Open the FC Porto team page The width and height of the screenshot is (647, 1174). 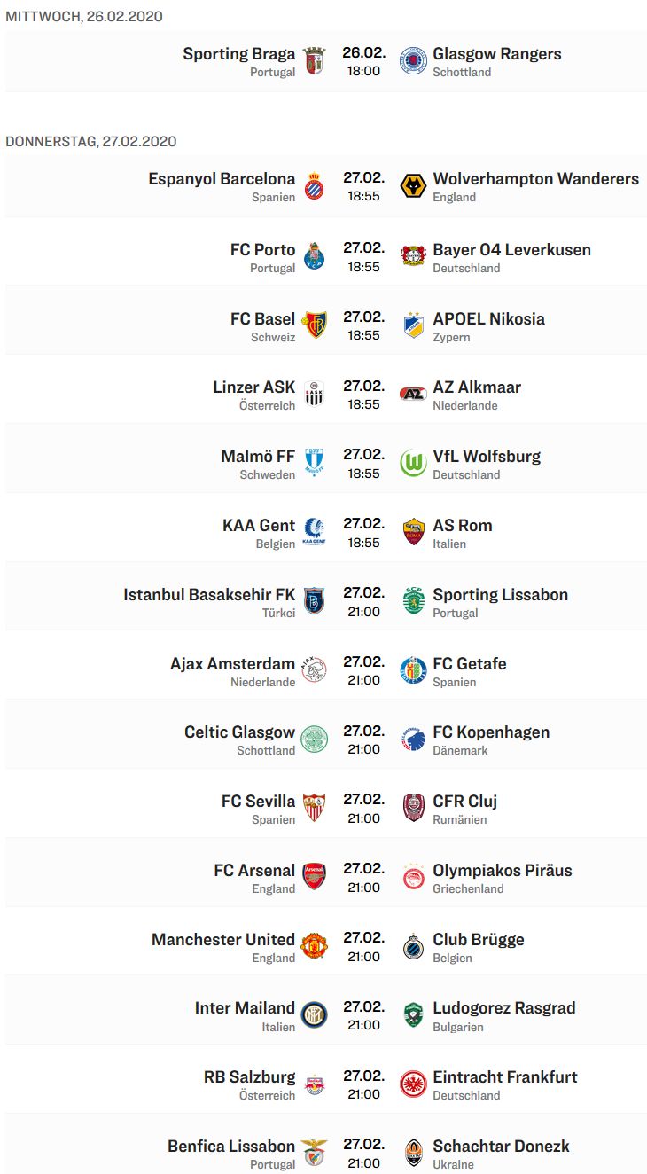tap(262, 250)
